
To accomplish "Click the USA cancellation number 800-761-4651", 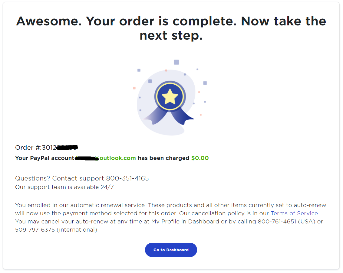I will pos(277,222).
